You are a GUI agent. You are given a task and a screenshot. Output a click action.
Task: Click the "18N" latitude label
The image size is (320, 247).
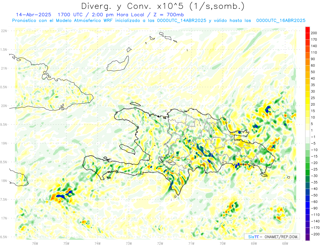coord(4,181)
